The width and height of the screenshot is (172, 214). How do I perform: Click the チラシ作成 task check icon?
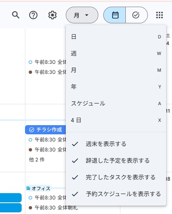point(32,130)
